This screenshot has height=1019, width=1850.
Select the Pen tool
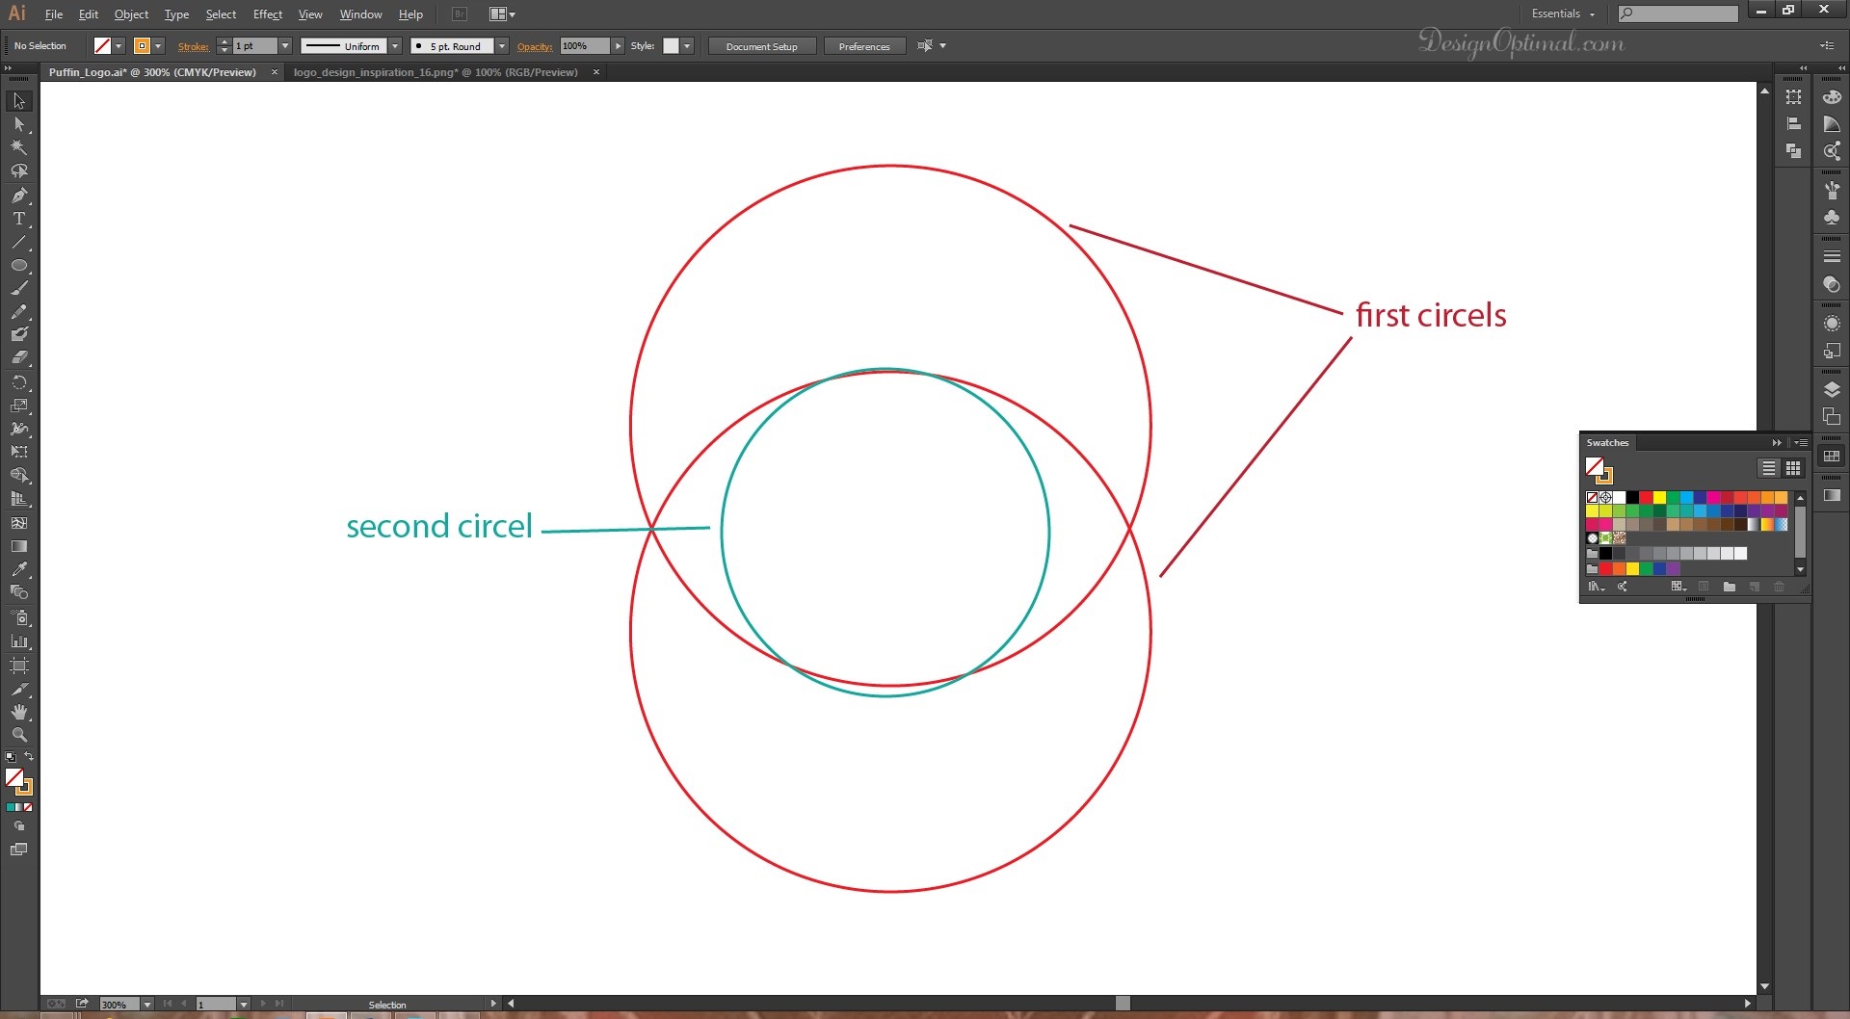[19, 196]
